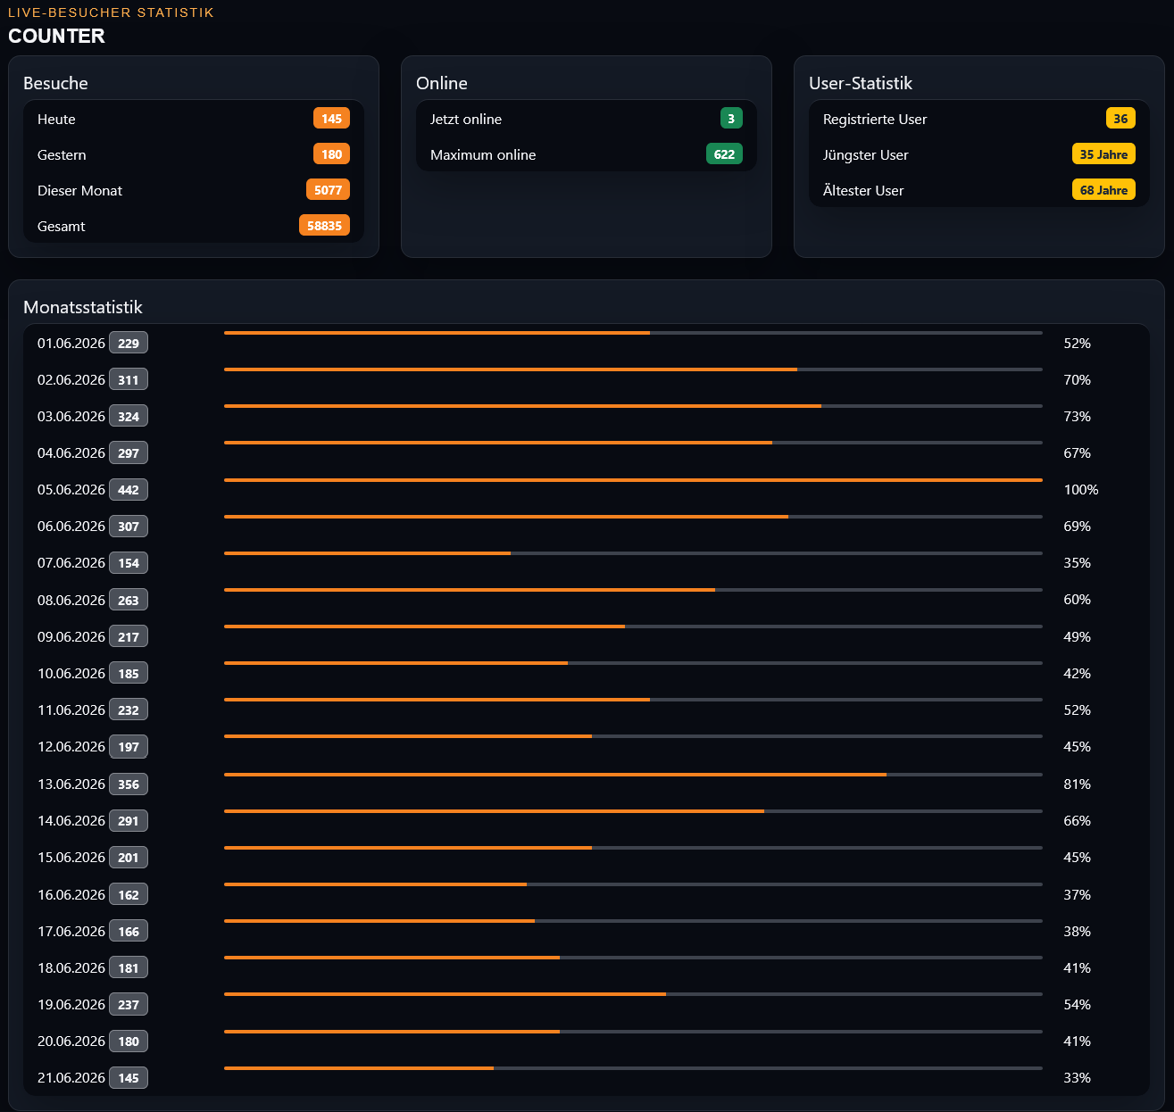Click the 20.06.2026 date entry

71,1041
